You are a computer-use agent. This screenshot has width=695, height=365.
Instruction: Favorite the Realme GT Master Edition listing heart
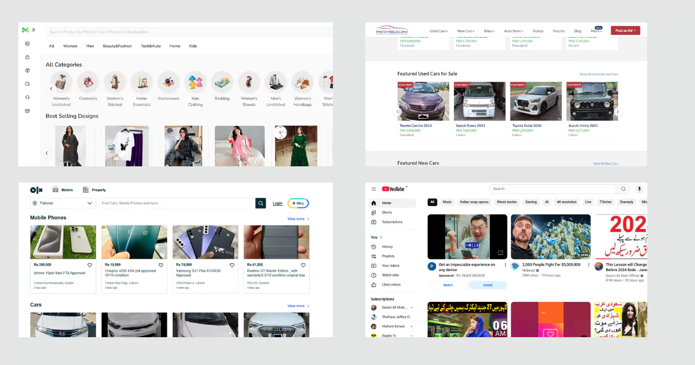coord(303,265)
